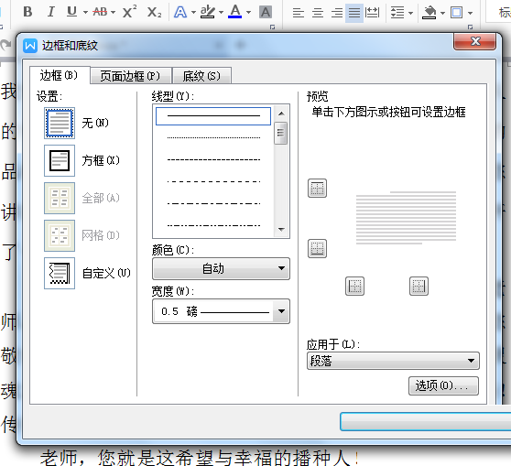The image size is (511, 466).
Task: Apply superscript formatting
Action: coord(129,12)
